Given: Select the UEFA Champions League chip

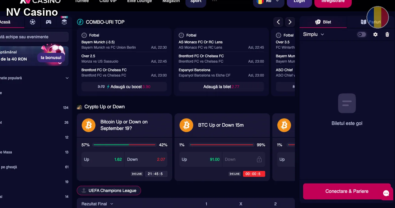Looking at the screenshot, I should pyautogui.click(x=109, y=190).
